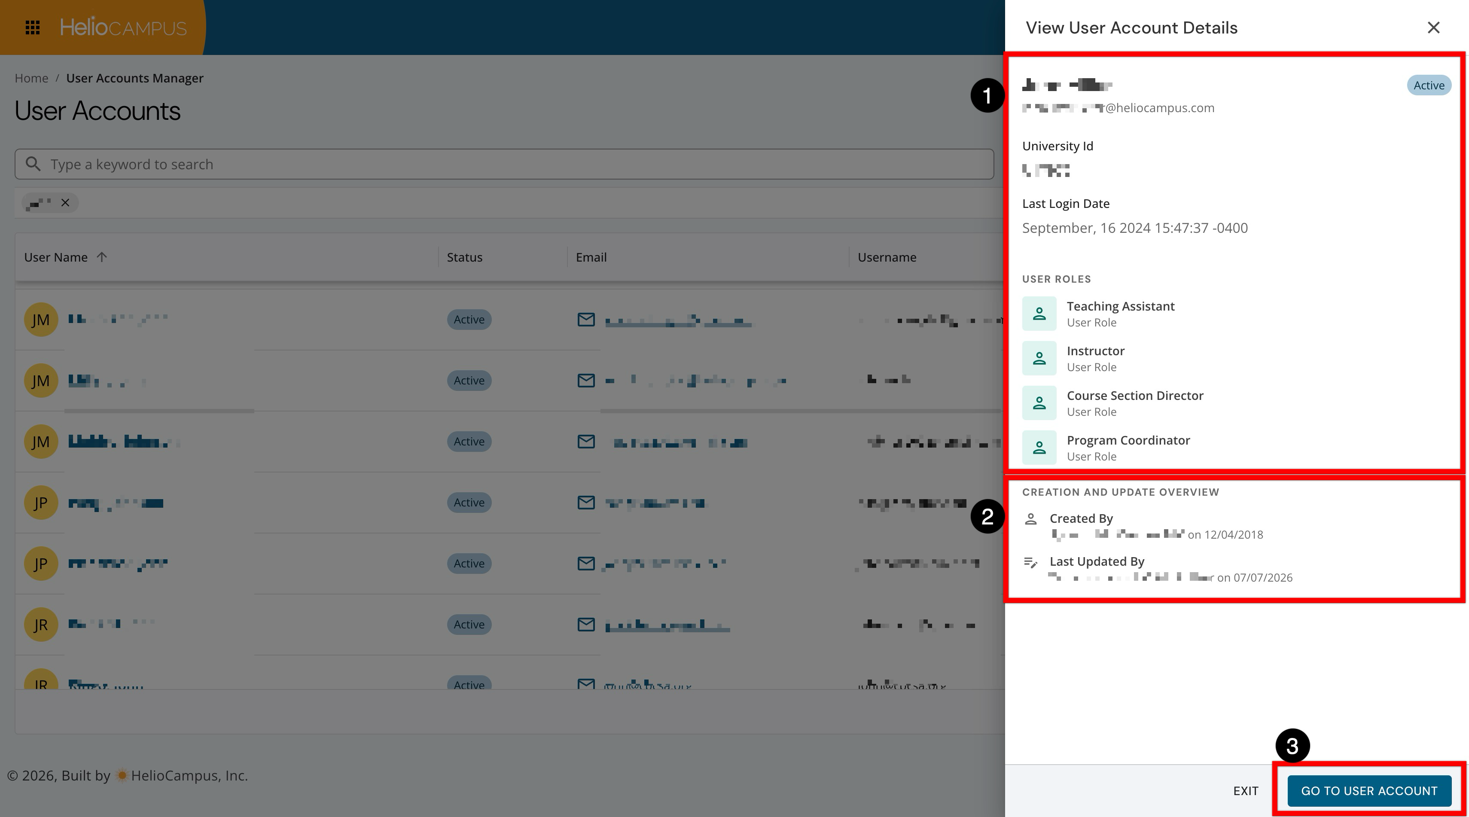
Task: Click the University Id label
Action: coord(1057,146)
